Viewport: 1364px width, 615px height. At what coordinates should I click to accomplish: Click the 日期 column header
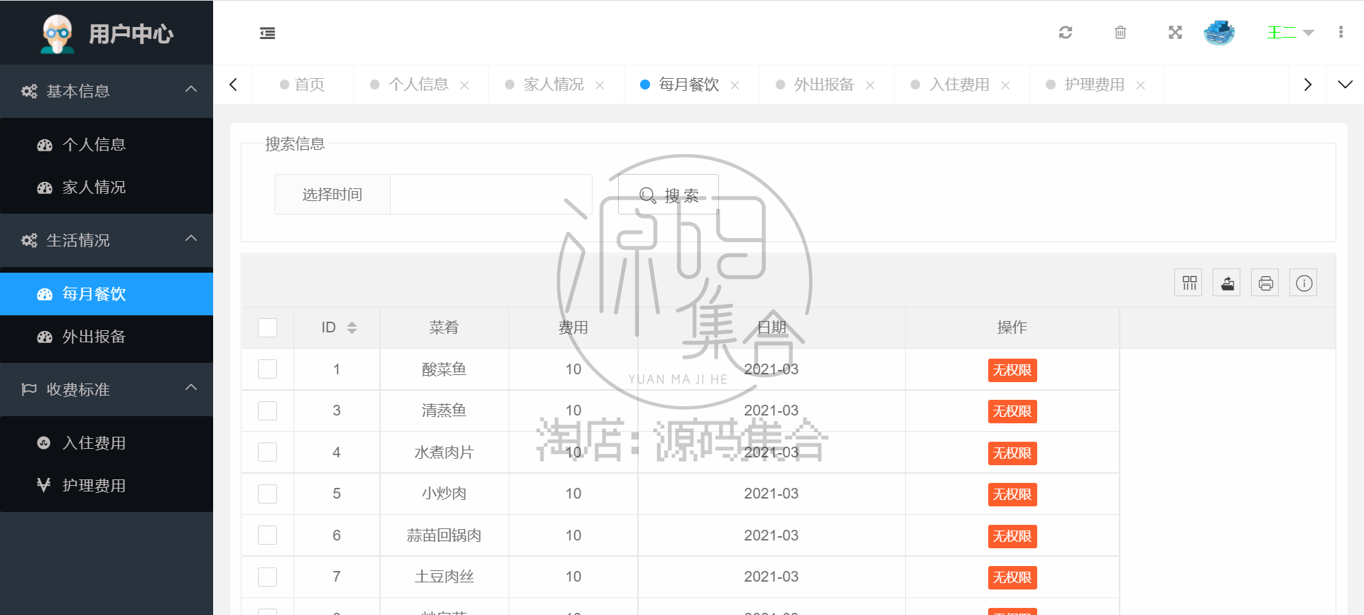point(772,327)
